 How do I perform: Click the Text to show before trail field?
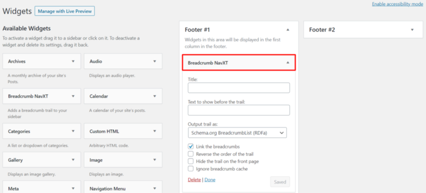click(238, 110)
